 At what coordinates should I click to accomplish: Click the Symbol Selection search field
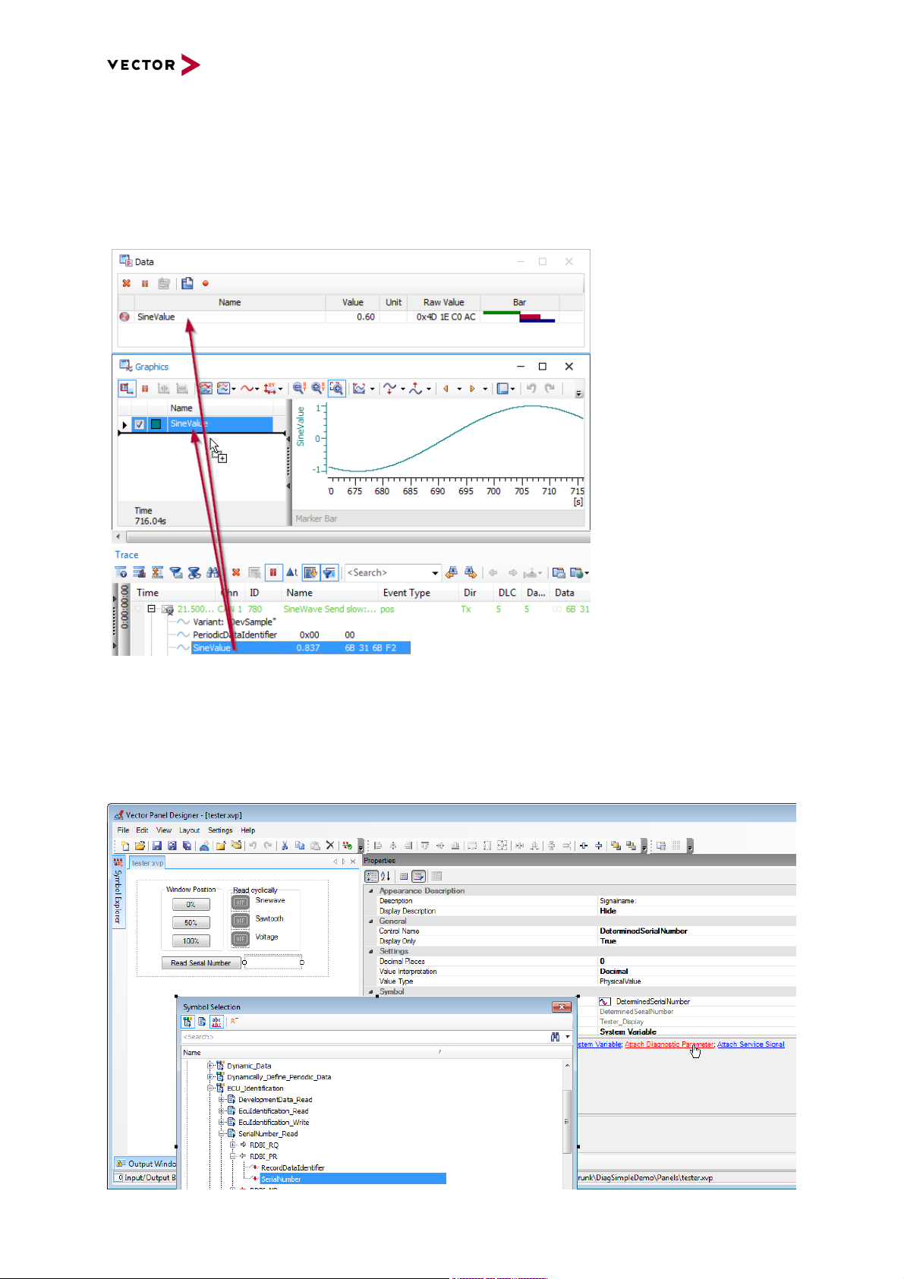click(x=363, y=1037)
